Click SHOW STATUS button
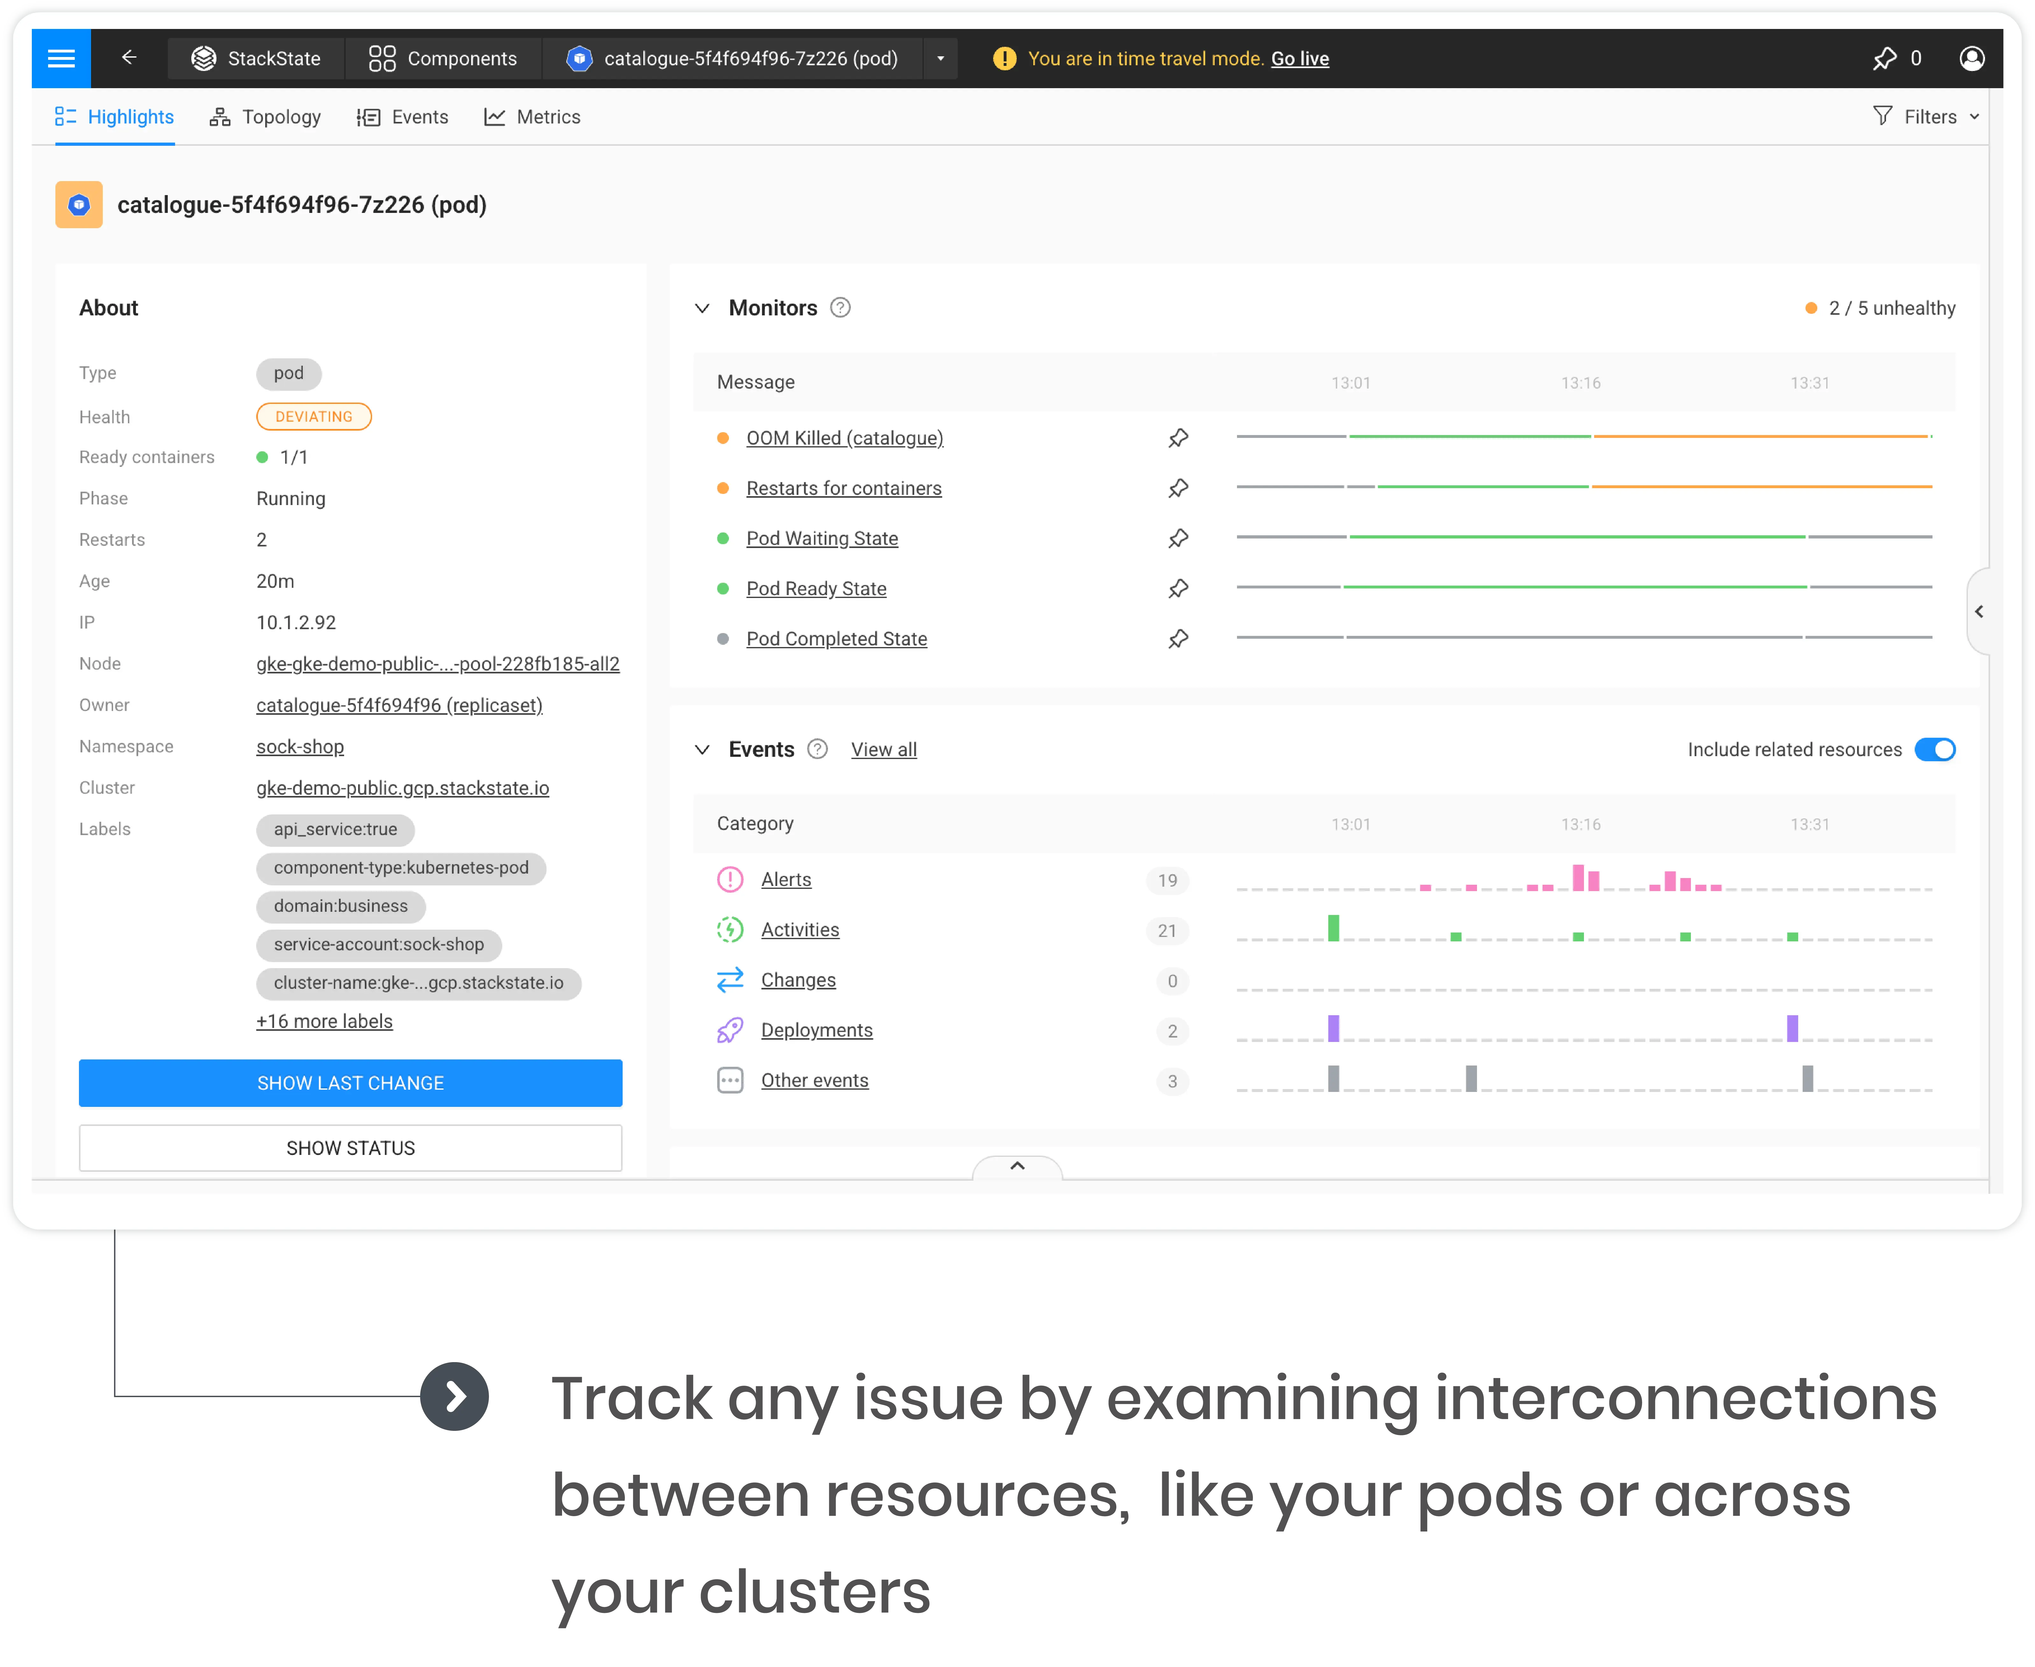This screenshot has width=2035, height=1667. click(350, 1149)
